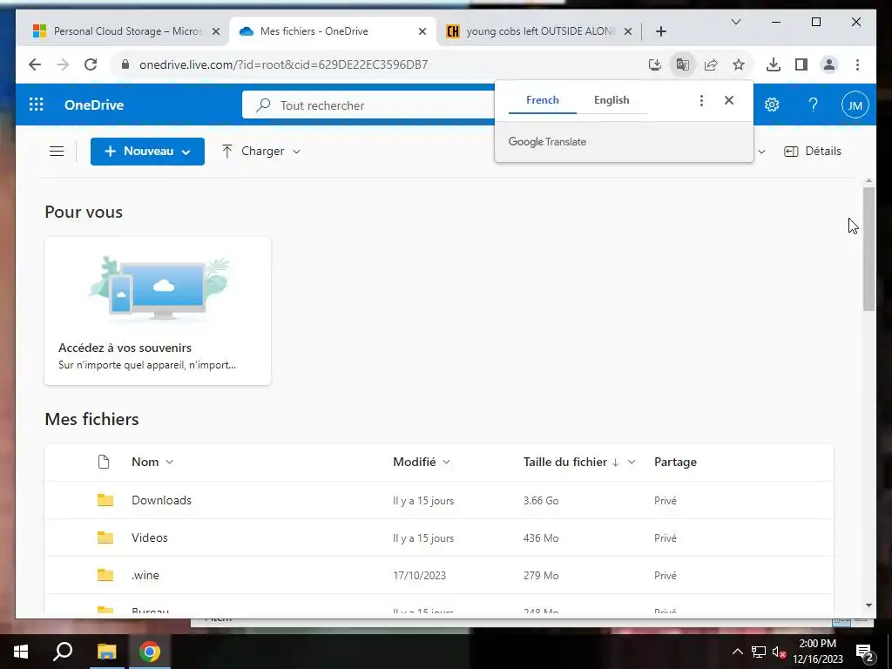
Task: Click the site lock icon in address bar
Action: click(x=125, y=64)
